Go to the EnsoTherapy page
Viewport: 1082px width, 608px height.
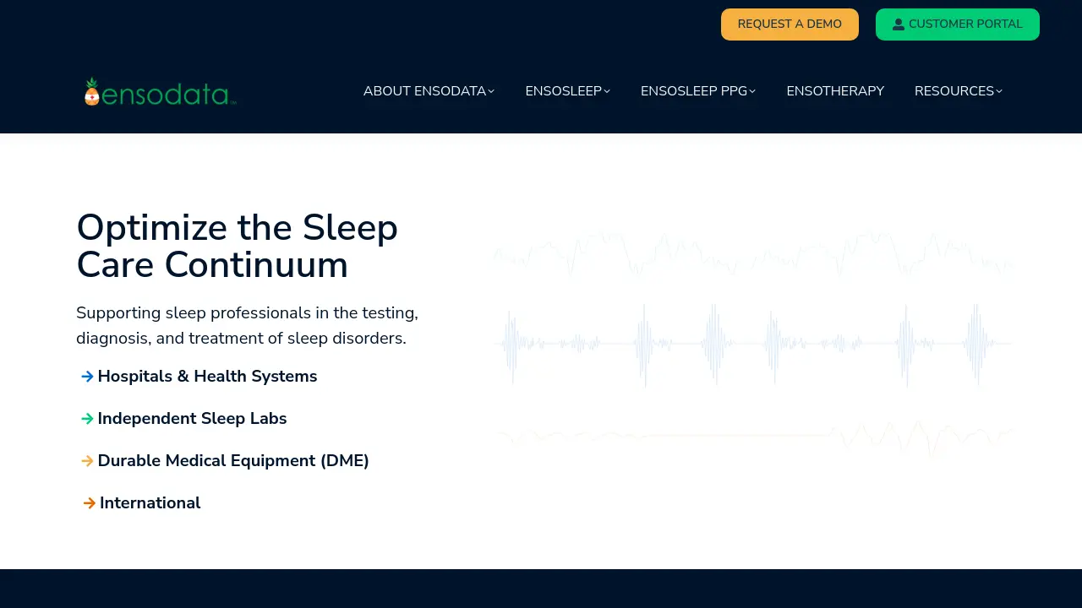pos(835,91)
